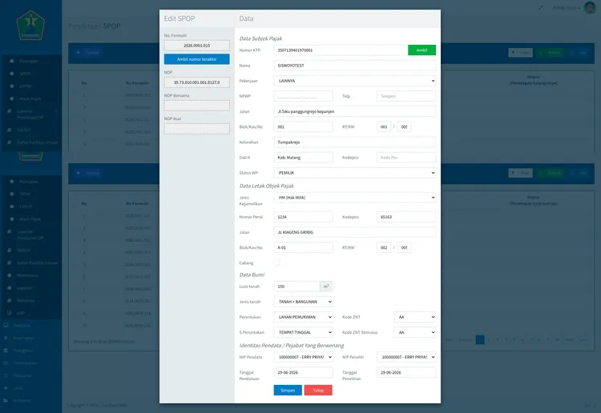Click the RW field under Data Letak Objek Pajak
Screen dimensions: 601x413
point(404,247)
